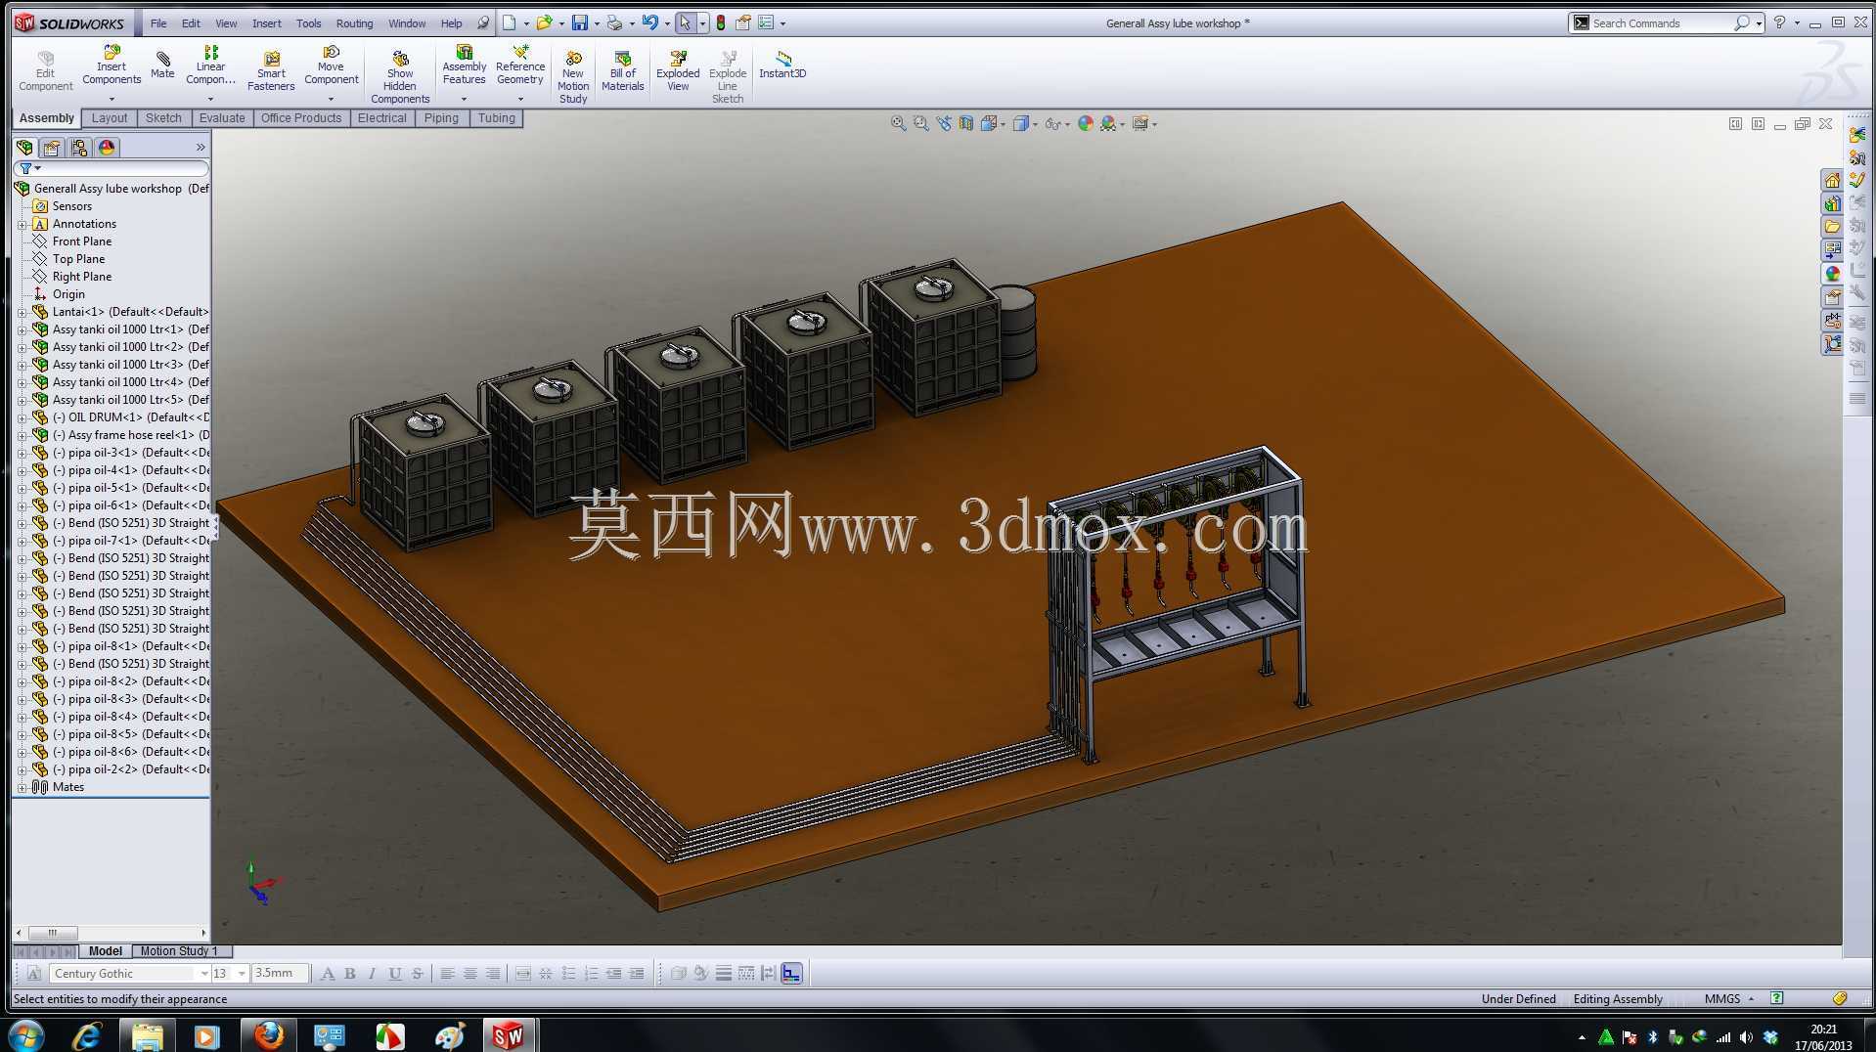Open PropertyManager tab icon
Viewport: 1876px width, 1052px height.
[52, 148]
